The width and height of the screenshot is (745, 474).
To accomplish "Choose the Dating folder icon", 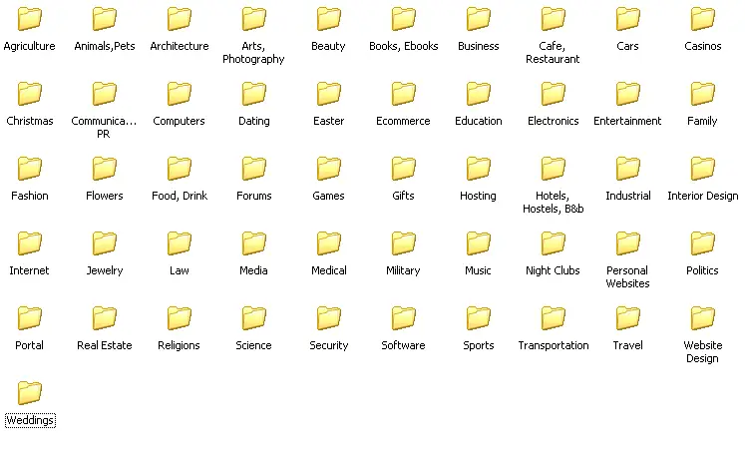I will (253, 94).
